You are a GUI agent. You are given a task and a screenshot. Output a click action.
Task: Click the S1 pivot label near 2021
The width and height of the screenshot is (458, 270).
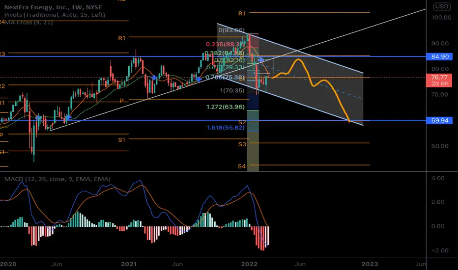click(x=122, y=140)
